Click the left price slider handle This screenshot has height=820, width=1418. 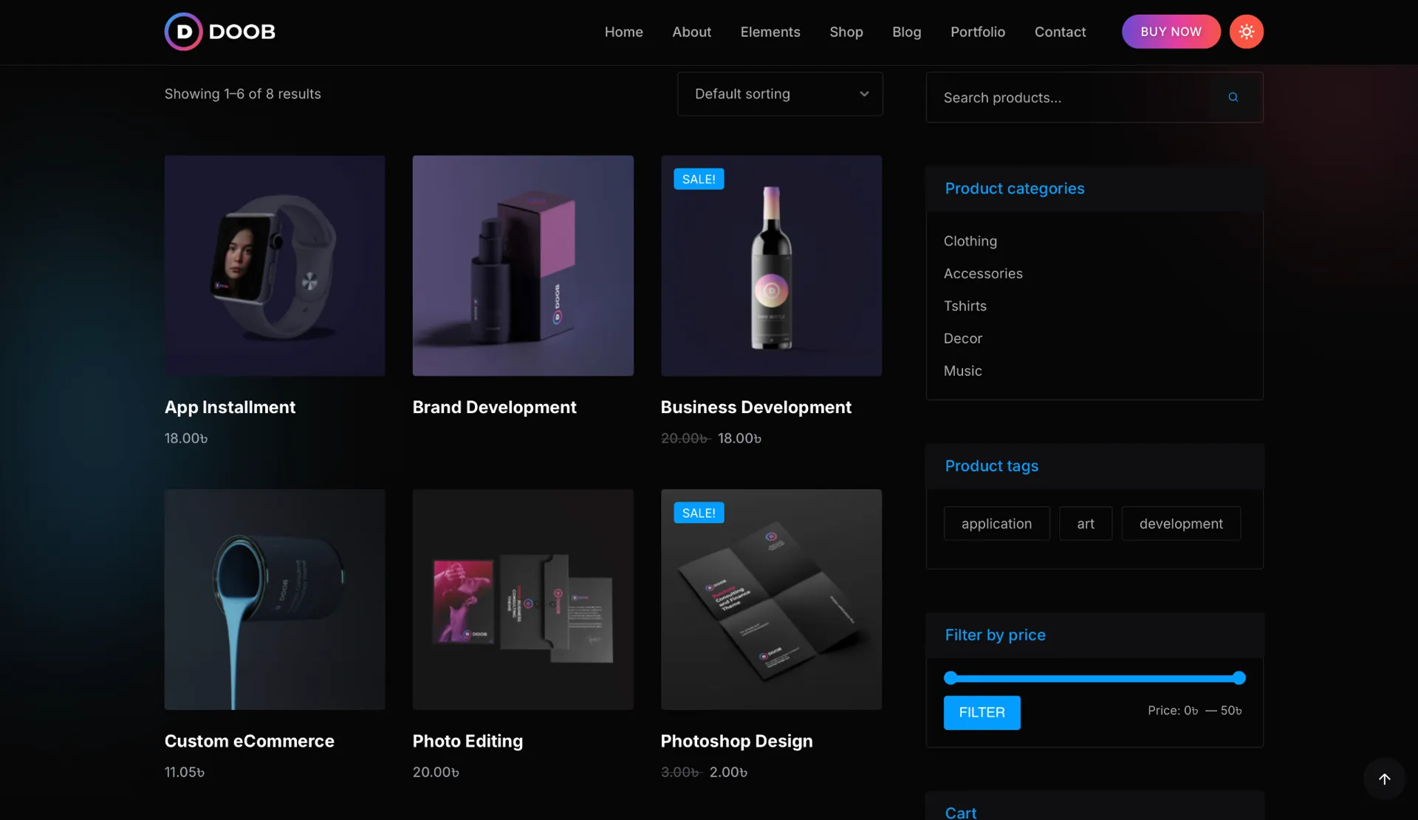click(x=951, y=678)
